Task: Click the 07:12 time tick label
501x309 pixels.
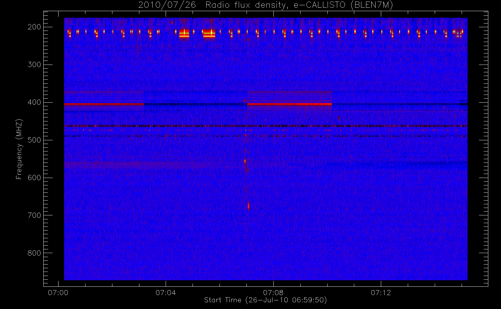Action: pos(381,293)
